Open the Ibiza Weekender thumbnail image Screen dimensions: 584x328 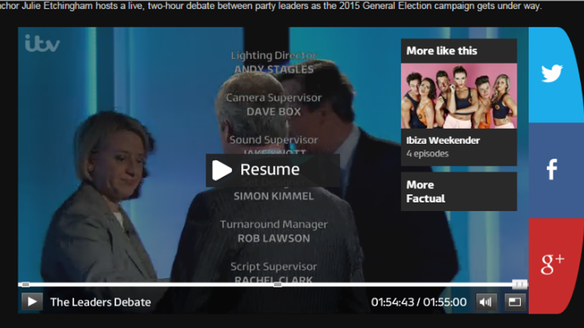click(458, 96)
